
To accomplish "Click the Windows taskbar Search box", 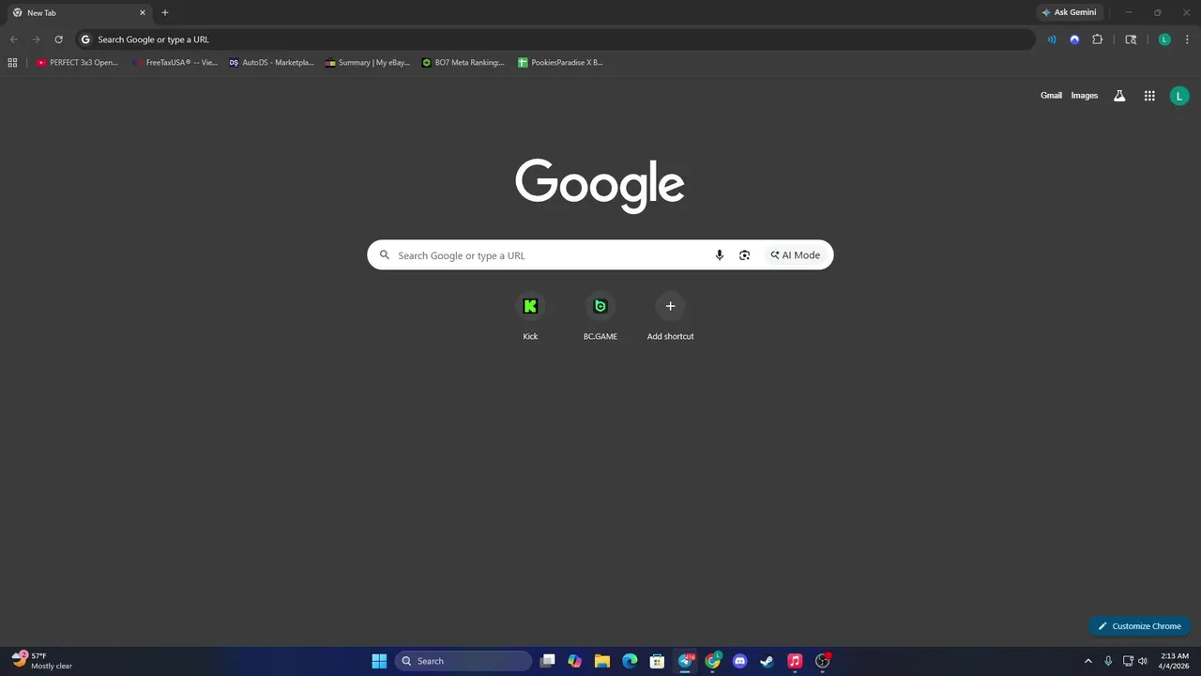I will click(464, 661).
